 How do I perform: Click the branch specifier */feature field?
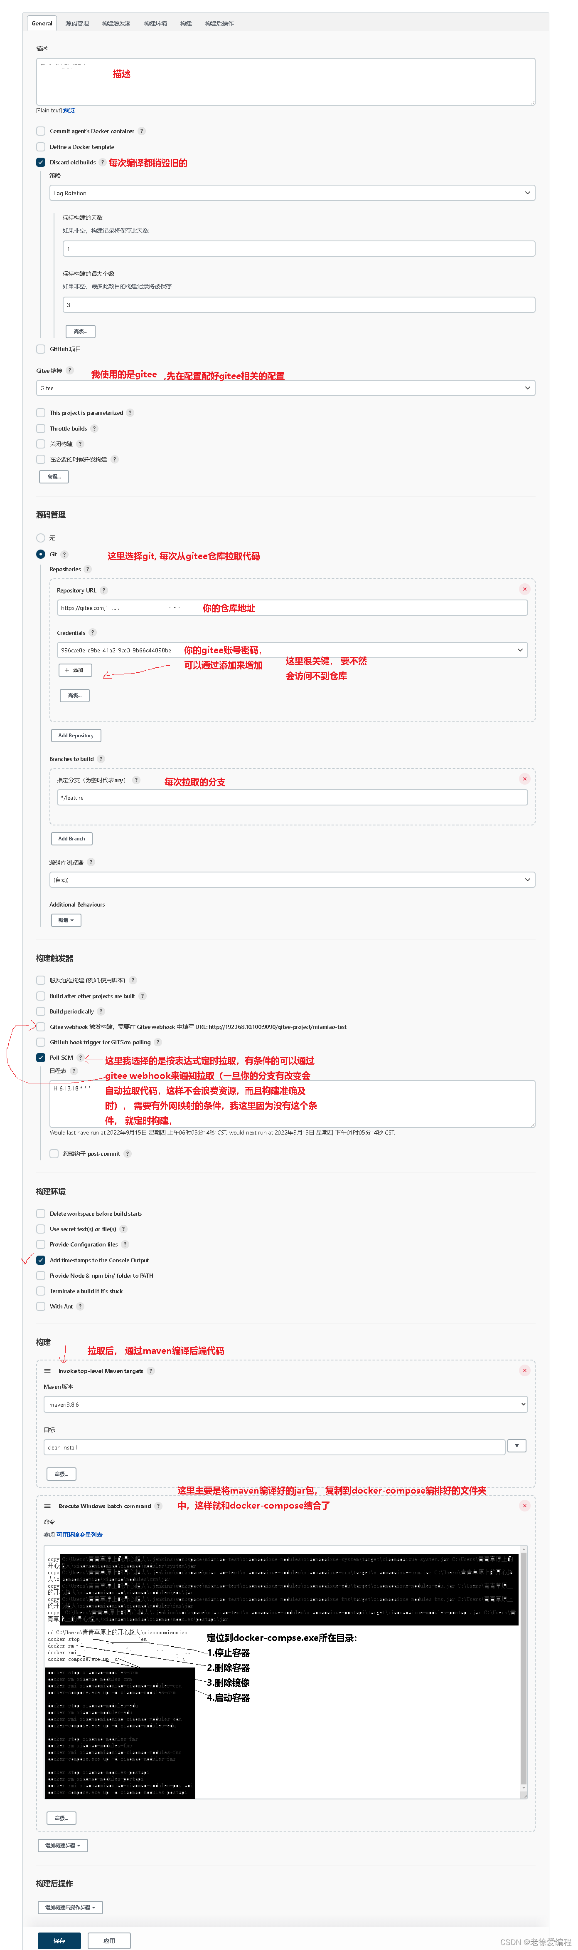point(293,797)
